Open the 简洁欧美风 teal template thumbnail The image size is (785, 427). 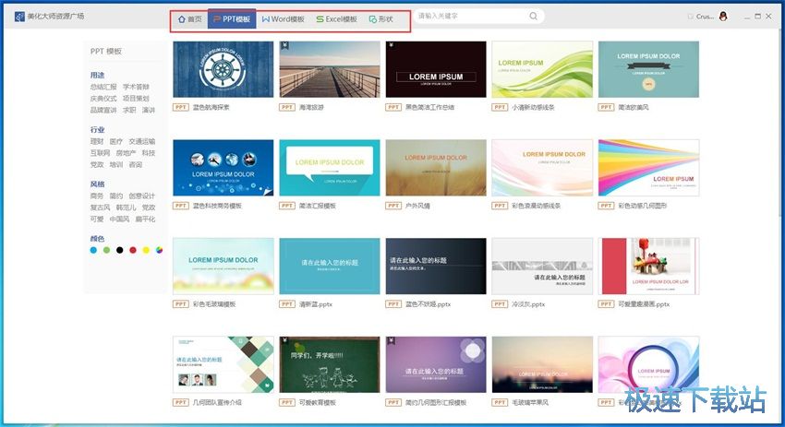point(649,69)
